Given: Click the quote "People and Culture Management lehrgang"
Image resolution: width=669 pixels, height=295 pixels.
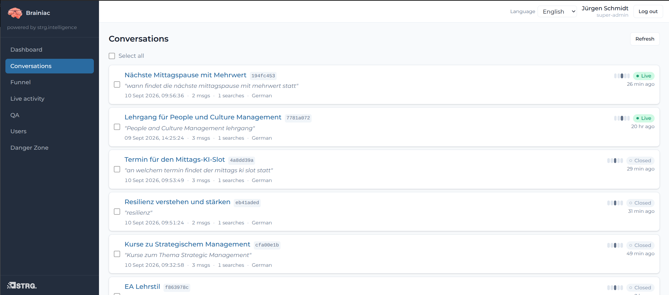Looking at the screenshot, I should (190, 128).
